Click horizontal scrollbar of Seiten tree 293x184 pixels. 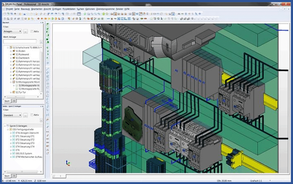[x=23, y=172]
